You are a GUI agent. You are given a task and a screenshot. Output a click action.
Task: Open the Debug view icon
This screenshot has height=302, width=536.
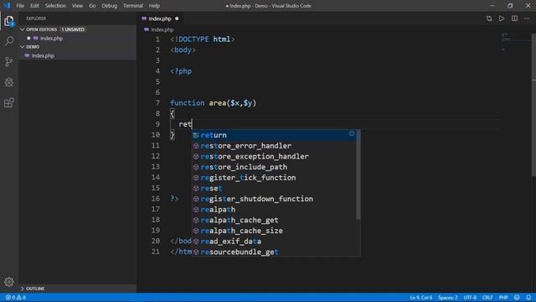(x=9, y=82)
